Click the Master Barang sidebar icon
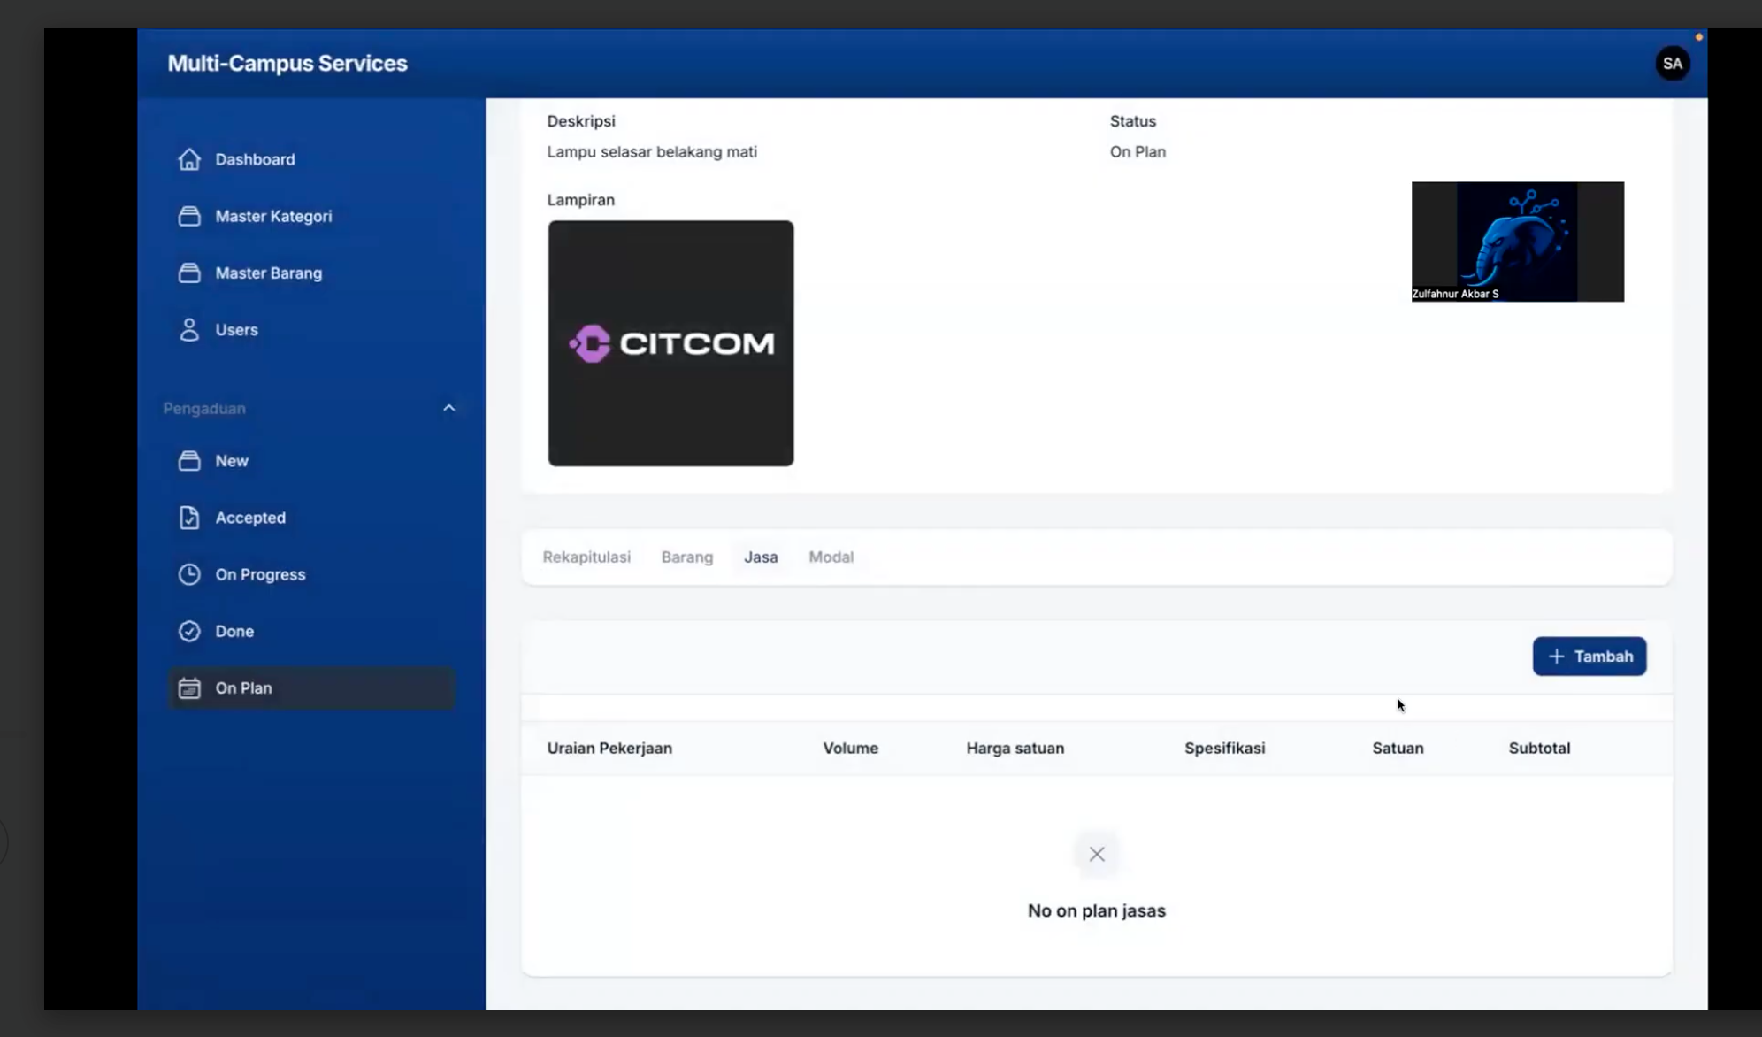Viewport: 1762px width, 1037px height. click(x=189, y=273)
